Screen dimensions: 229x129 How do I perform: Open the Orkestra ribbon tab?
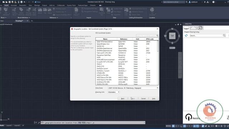tap(93, 5)
